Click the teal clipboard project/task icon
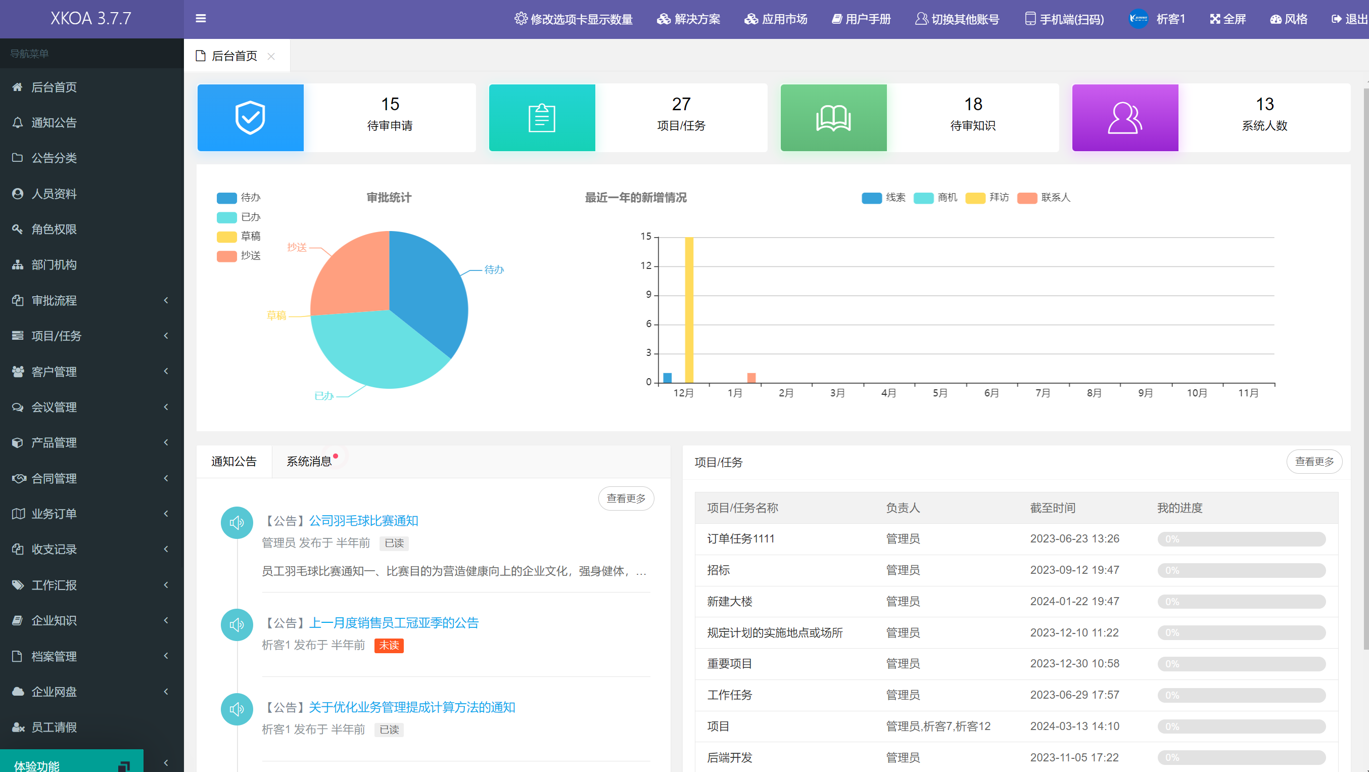 pos(542,117)
